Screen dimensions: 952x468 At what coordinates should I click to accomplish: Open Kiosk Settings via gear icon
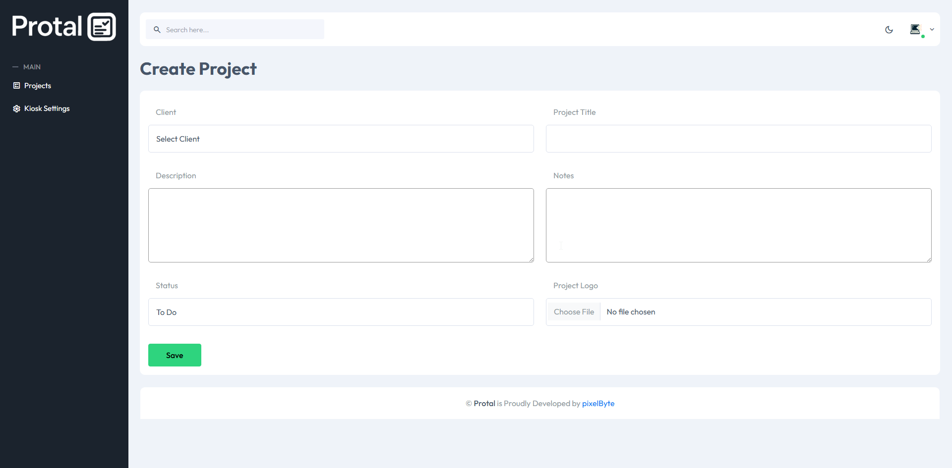(16, 108)
